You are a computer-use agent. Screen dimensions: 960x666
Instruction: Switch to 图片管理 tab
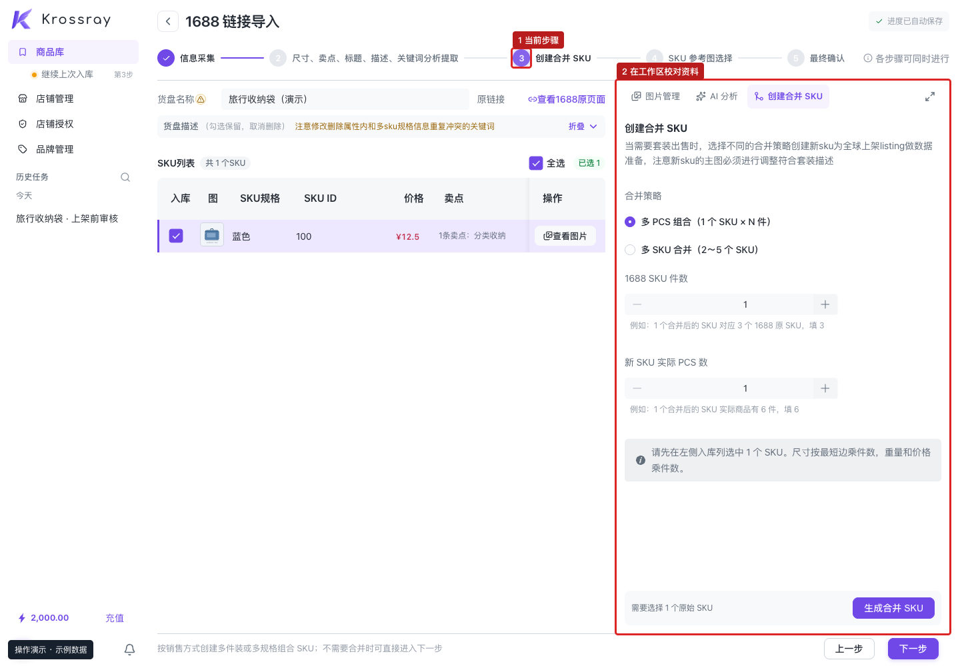(x=656, y=97)
